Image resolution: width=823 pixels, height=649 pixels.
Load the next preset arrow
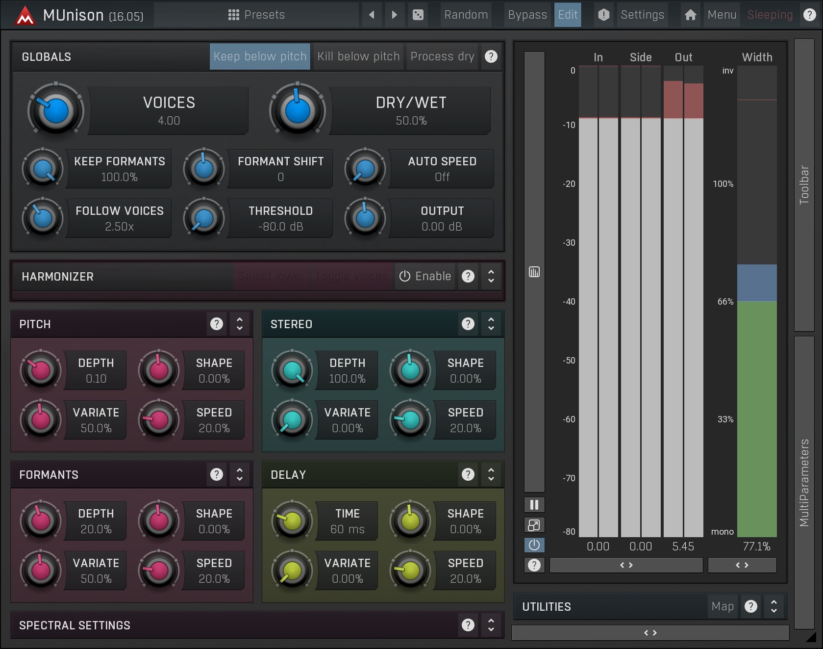click(x=395, y=15)
